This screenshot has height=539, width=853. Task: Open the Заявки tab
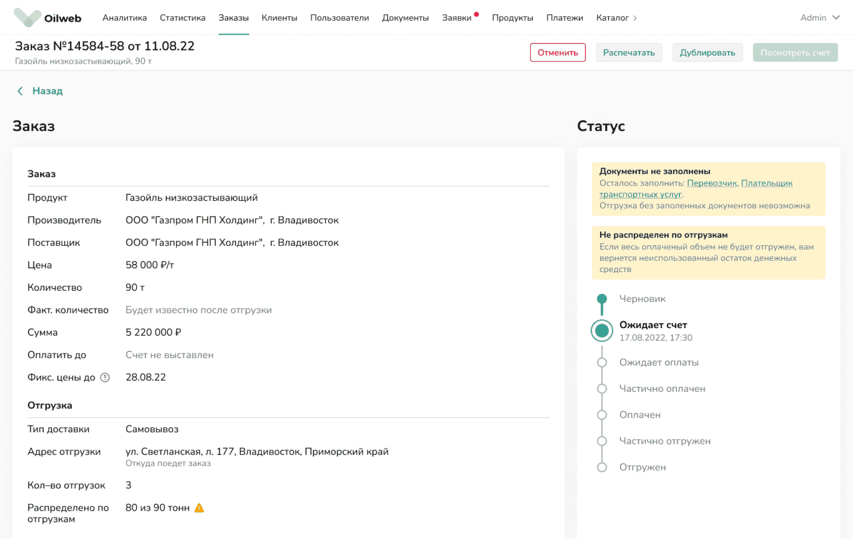tap(457, 18)
